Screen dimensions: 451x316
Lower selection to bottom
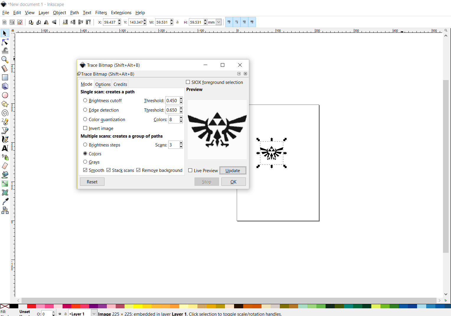[x=65, y=22]
